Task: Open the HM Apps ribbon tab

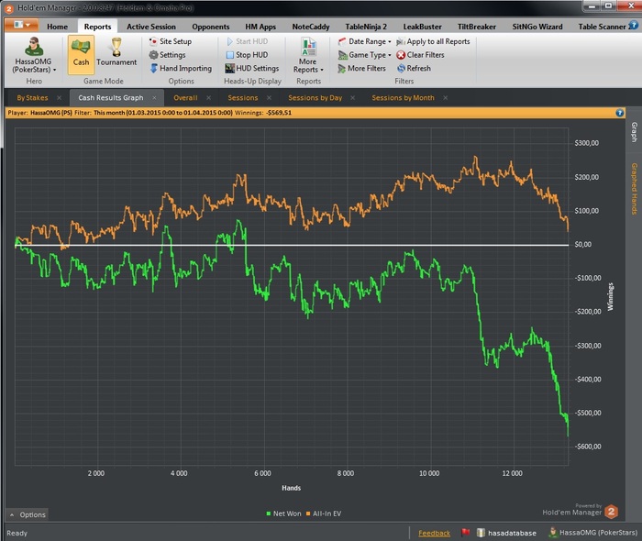Action: coord(260,27)
